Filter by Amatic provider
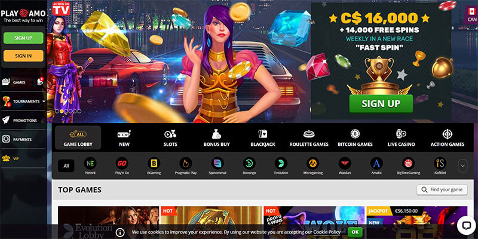 [x=376, y=166]
